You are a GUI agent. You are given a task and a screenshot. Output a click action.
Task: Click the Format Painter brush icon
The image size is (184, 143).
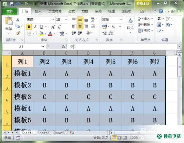[18, 33]
